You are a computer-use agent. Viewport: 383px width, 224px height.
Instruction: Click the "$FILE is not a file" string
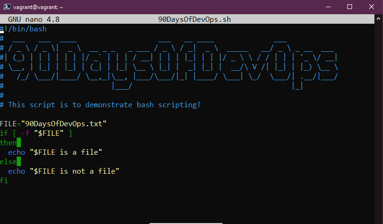[74, 171]
